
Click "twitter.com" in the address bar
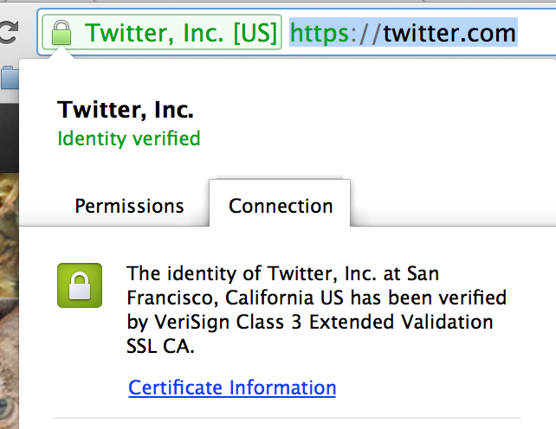pos(449,34)
